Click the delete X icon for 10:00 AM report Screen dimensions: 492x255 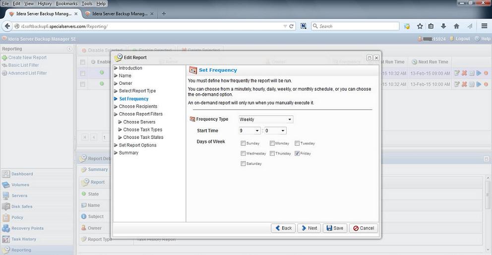point(464,84)
